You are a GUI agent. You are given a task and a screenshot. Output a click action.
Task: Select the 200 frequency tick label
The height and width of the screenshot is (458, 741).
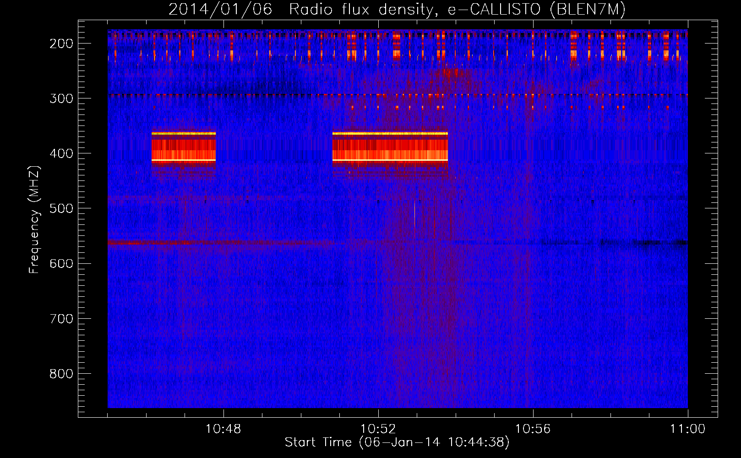[61, 44]
